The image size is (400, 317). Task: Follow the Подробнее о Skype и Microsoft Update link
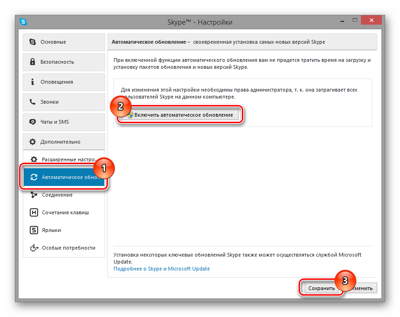tap(161, 269)
